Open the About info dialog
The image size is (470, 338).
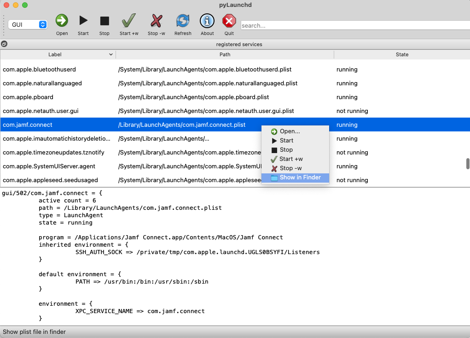click(x=207, y=21)
